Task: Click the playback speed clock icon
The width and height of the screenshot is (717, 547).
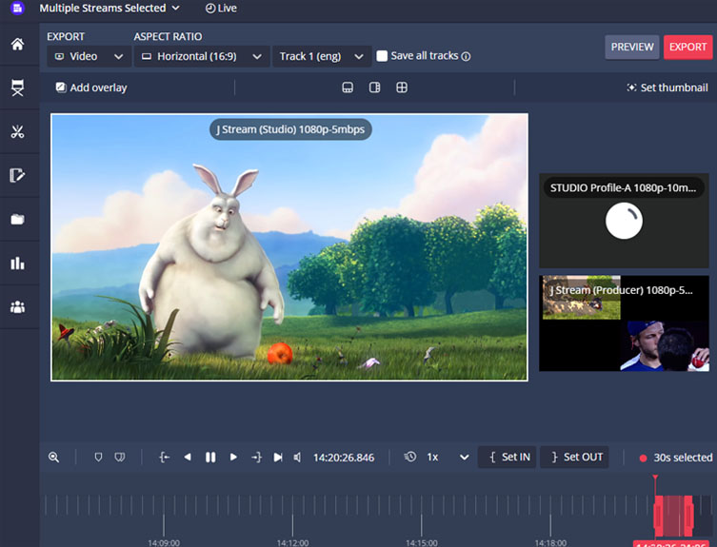Action: point(410,457)
